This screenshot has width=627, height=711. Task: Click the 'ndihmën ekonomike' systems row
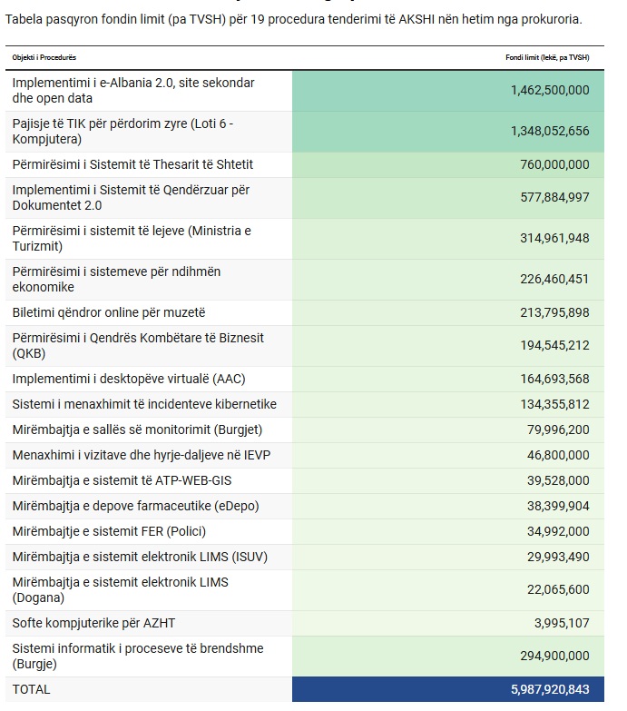[x=305, y=280]
